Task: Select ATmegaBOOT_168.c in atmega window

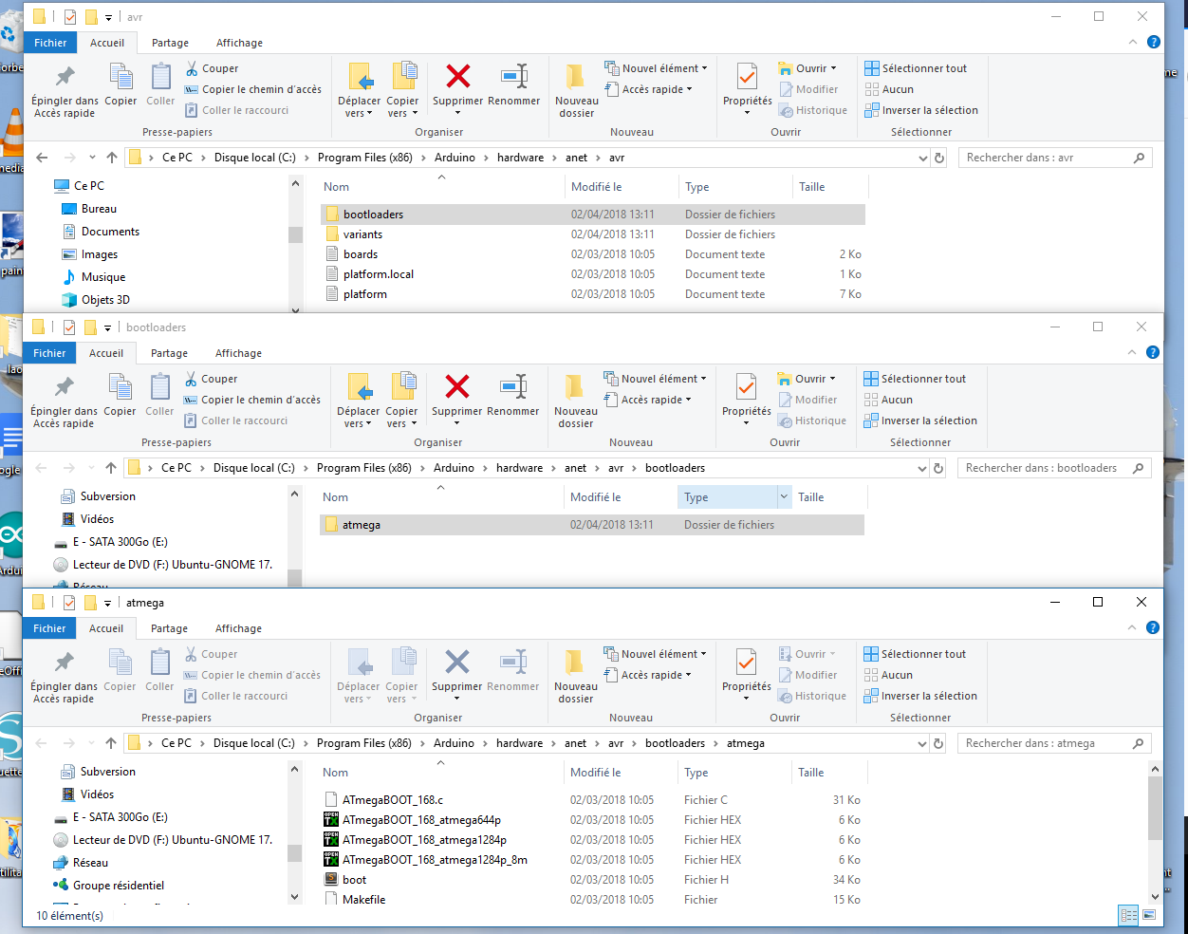Action: (592, 800)
